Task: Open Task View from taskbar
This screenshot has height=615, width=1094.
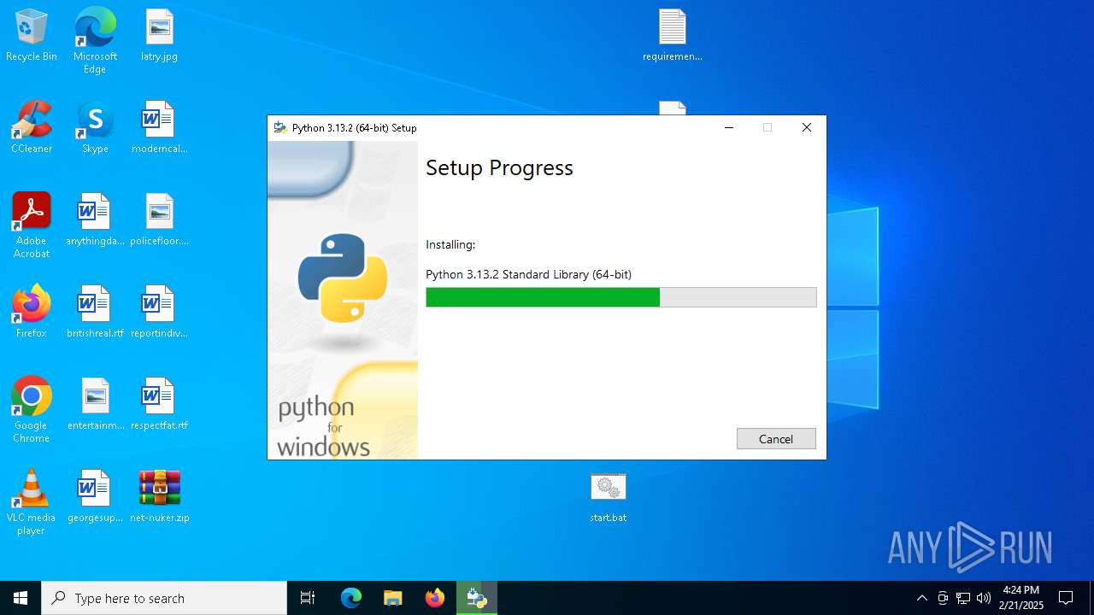Action: [308, 598]
